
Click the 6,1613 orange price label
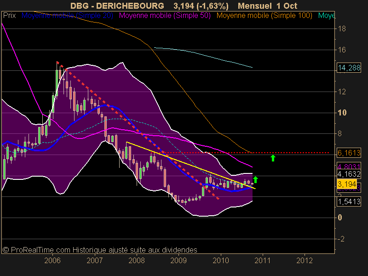pyautogui.click(x=349, y=153)
